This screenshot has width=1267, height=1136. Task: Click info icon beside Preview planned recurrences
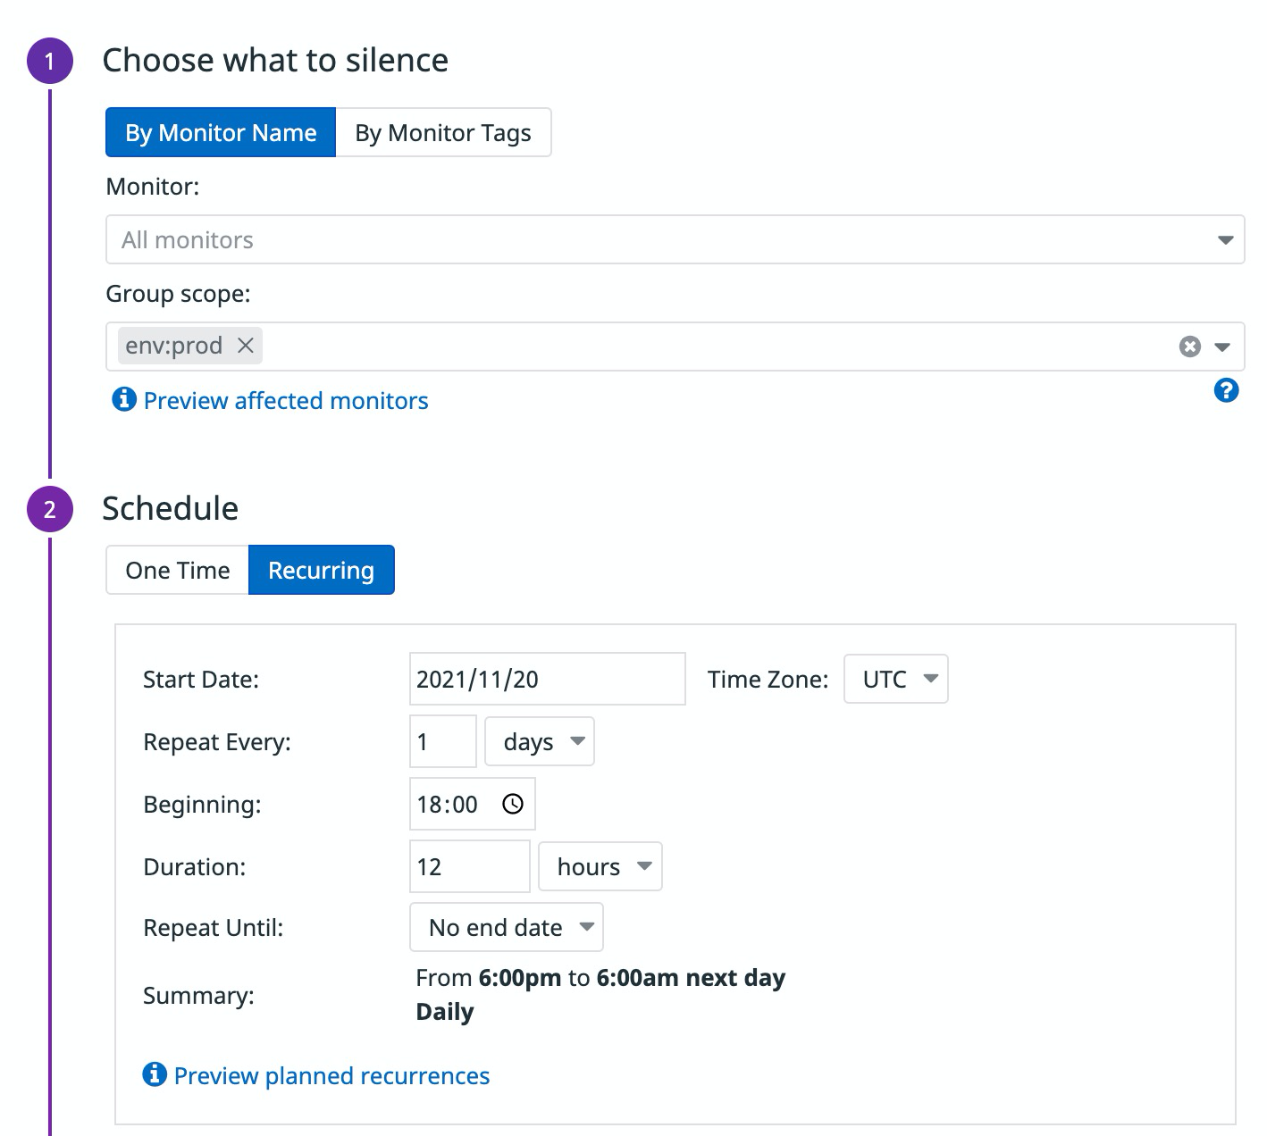pyautogui.click(x=155, y=1074)
